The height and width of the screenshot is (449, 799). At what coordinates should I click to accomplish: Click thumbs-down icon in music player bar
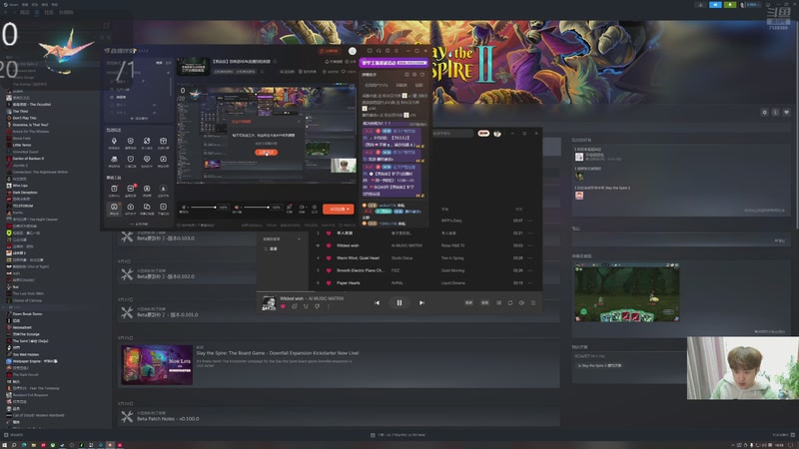click(317, 306)
